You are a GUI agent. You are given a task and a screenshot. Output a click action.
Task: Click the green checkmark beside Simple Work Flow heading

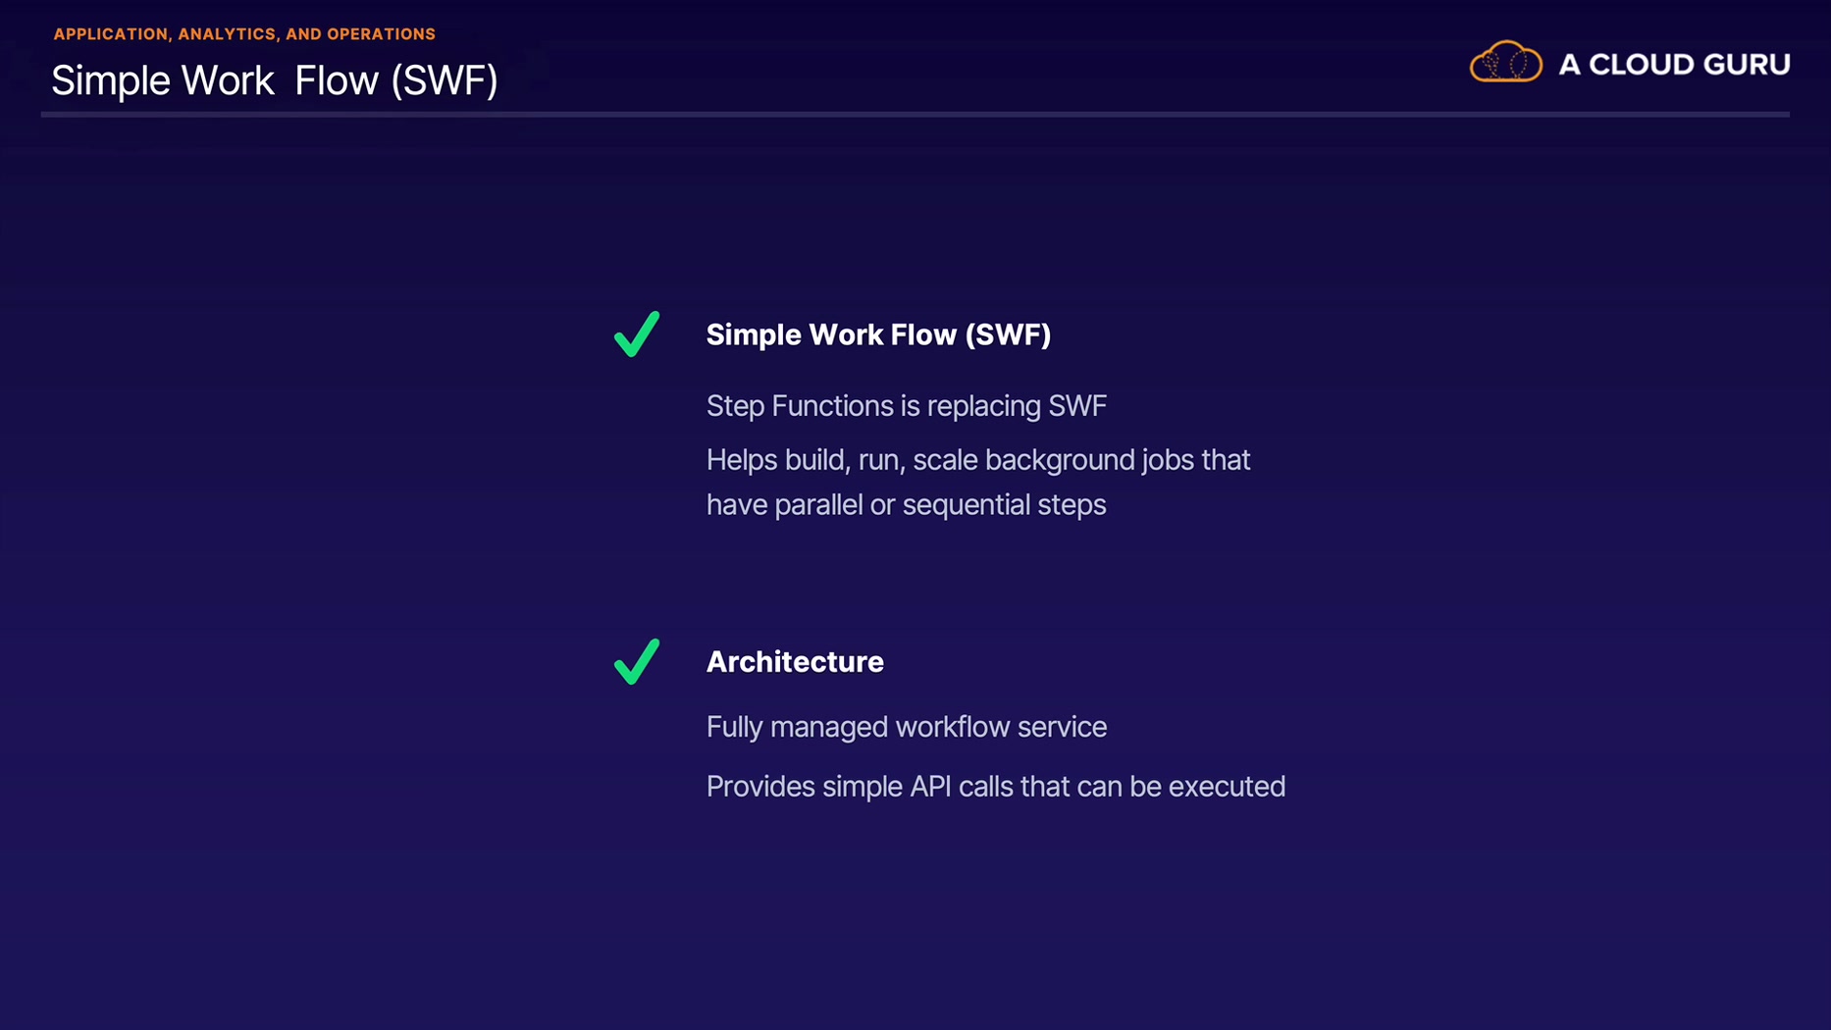pyautogui.click(x=637, y=335)
